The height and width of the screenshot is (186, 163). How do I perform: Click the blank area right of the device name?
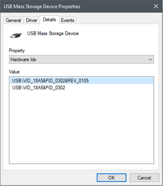[118, 33]
